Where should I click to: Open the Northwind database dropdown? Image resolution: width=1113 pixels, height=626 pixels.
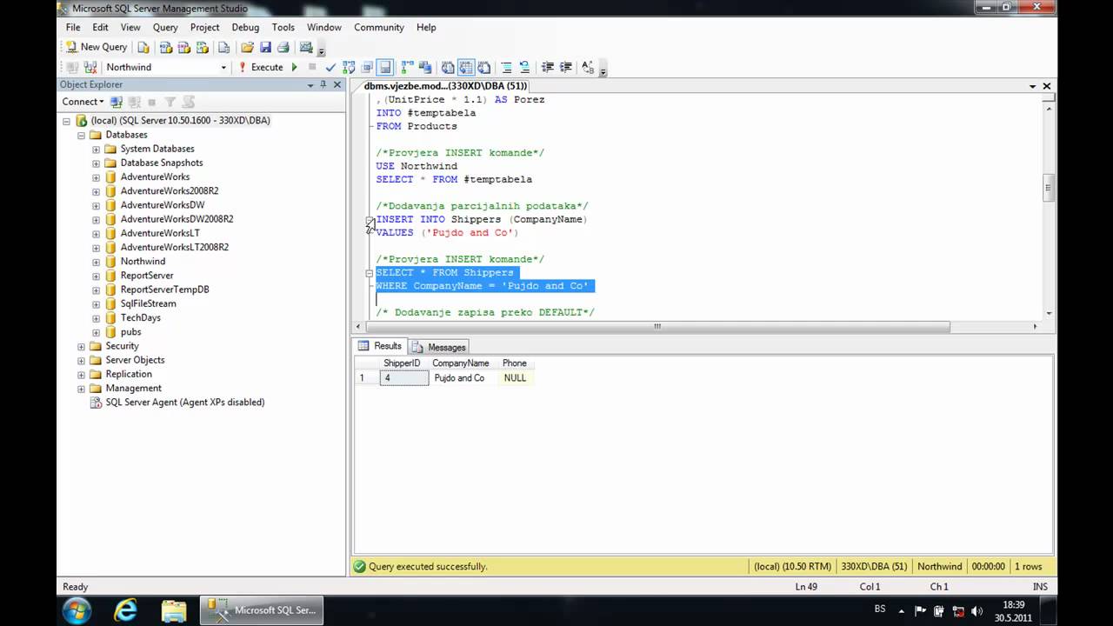pos(223,67)
